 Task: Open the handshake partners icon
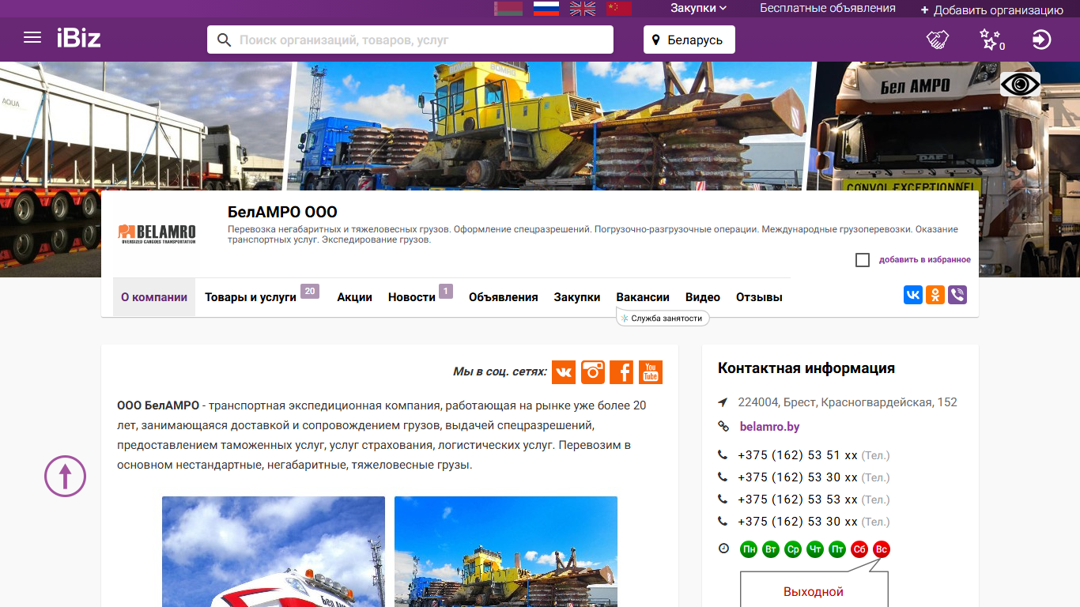(938, 40)
